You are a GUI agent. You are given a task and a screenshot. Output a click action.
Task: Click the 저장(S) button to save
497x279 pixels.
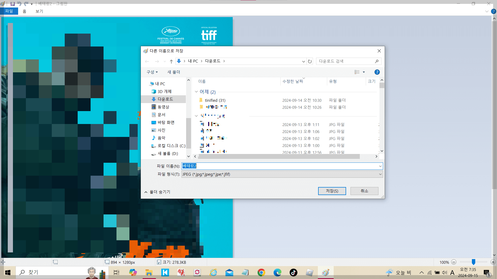click(x=332, y=191)
